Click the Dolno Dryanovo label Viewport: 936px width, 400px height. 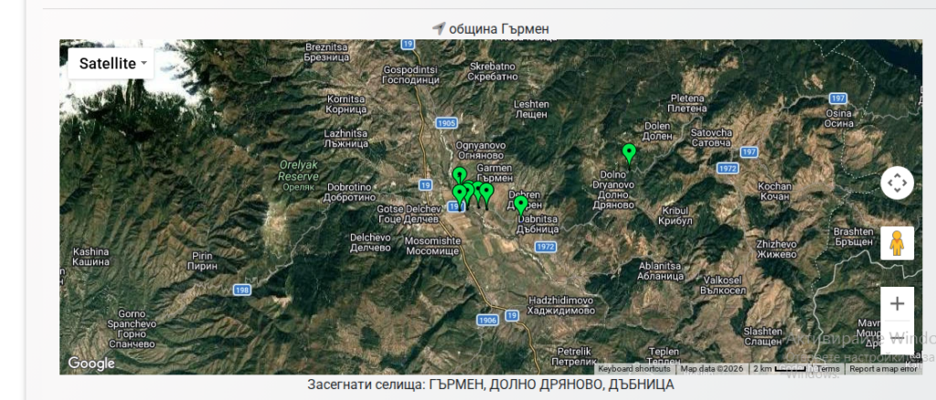613,190
